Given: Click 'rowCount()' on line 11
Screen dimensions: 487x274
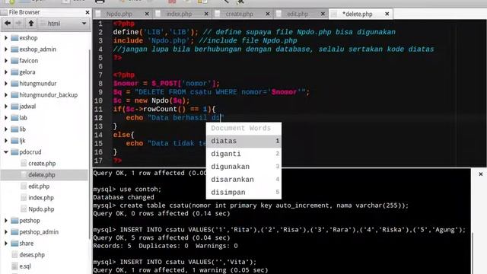Looking at the screenshot, I should coord(164,110).
